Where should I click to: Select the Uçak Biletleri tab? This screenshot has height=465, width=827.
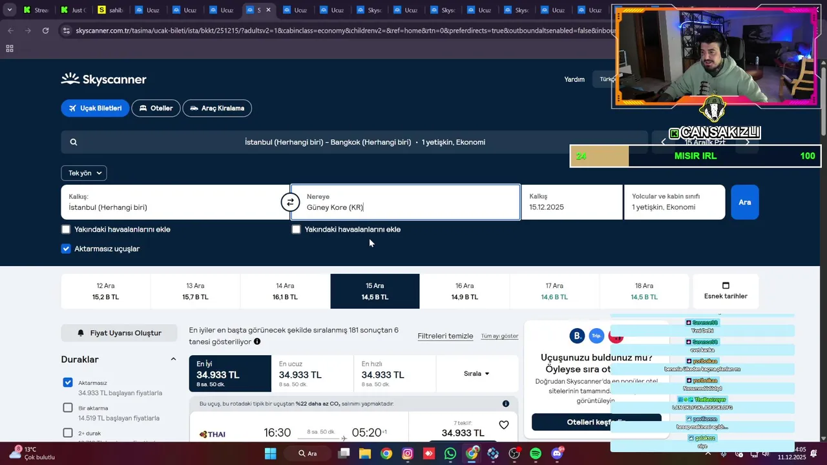(x=96, y=108)
